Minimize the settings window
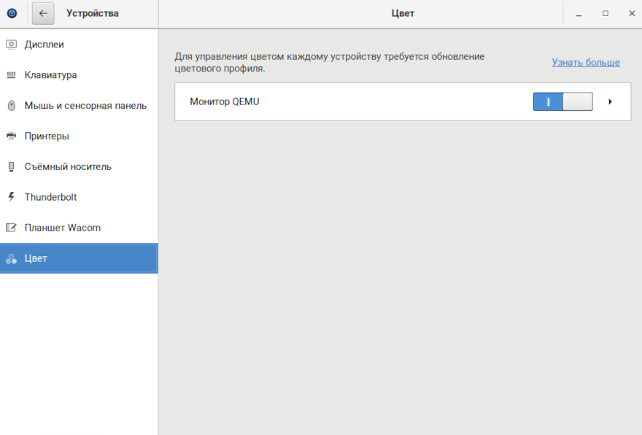 point(579,13)
